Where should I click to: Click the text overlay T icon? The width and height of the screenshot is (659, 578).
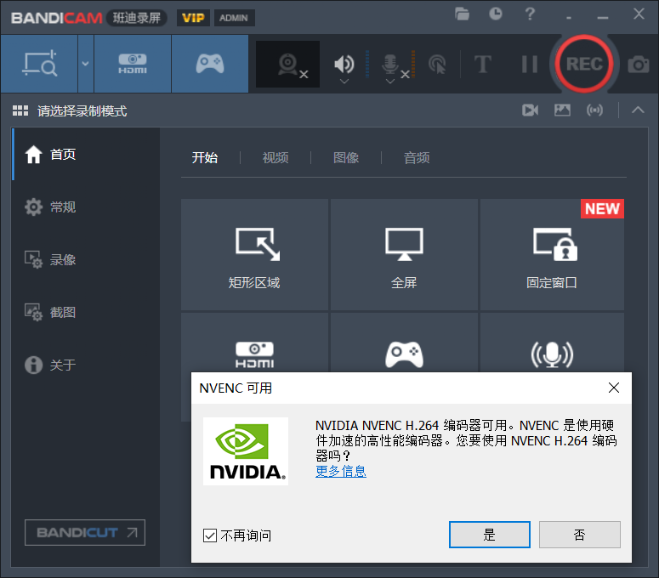pyautogui.click(x=482, y=65)
